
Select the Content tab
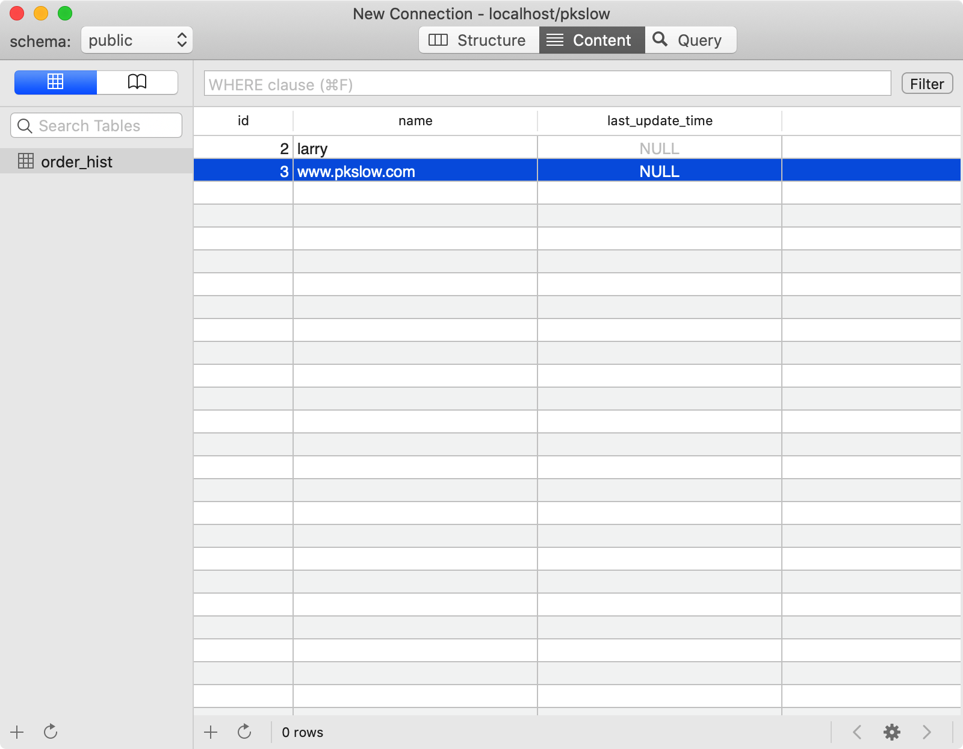tap(592, 40)
